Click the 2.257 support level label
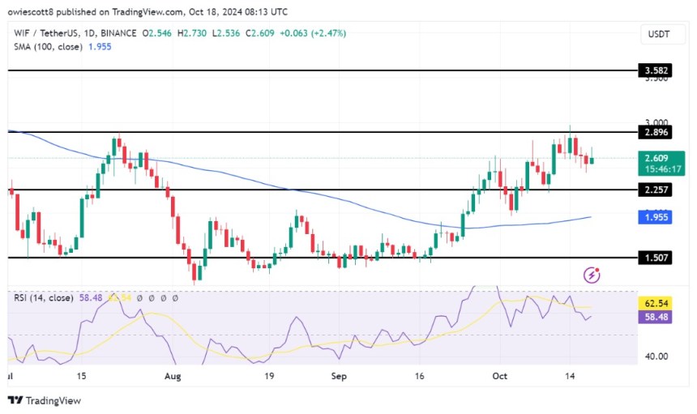The height and width of the screenshot is (414, 697). pos(656,190)
